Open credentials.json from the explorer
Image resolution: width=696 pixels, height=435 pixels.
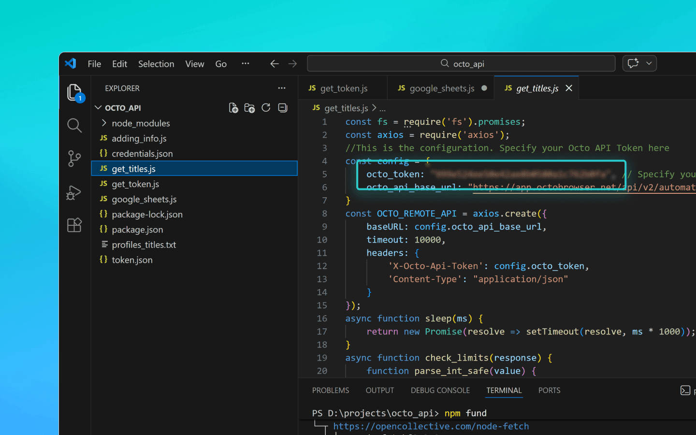(142, 154)
